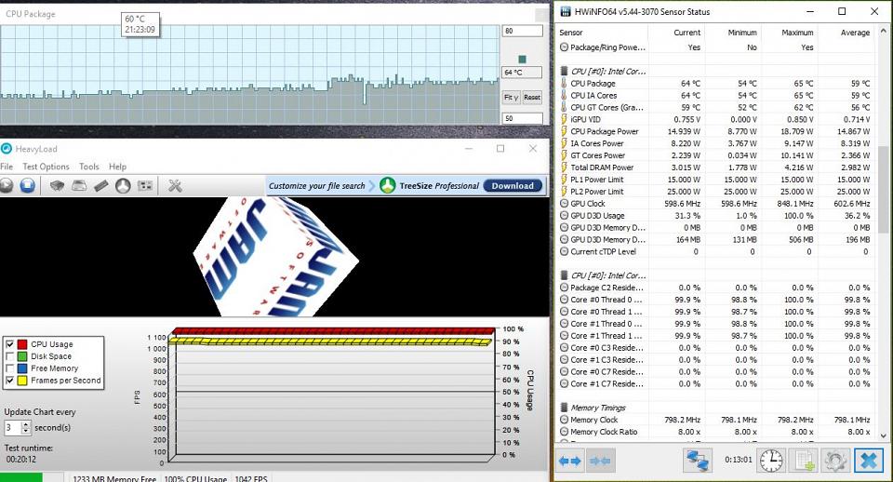Enable the Disk Space checkbox

(x=9, y=356)
